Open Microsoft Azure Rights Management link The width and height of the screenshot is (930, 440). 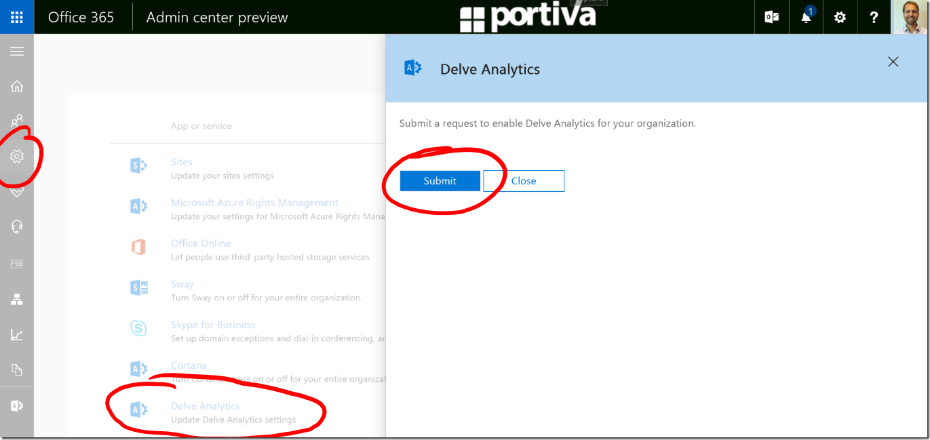click(x=254, y=203)
